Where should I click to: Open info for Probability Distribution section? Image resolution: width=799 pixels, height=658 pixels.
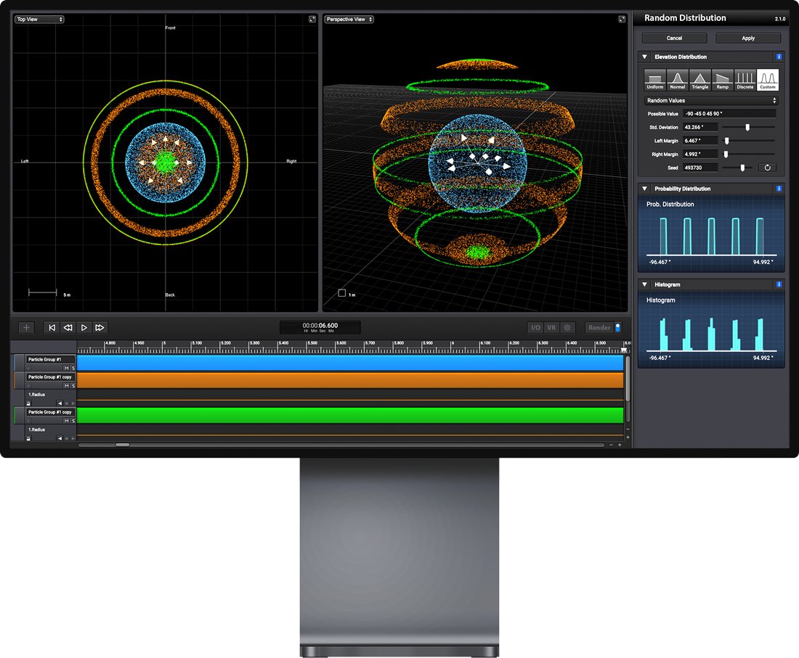pyautogui.click(x=779, y=189)
